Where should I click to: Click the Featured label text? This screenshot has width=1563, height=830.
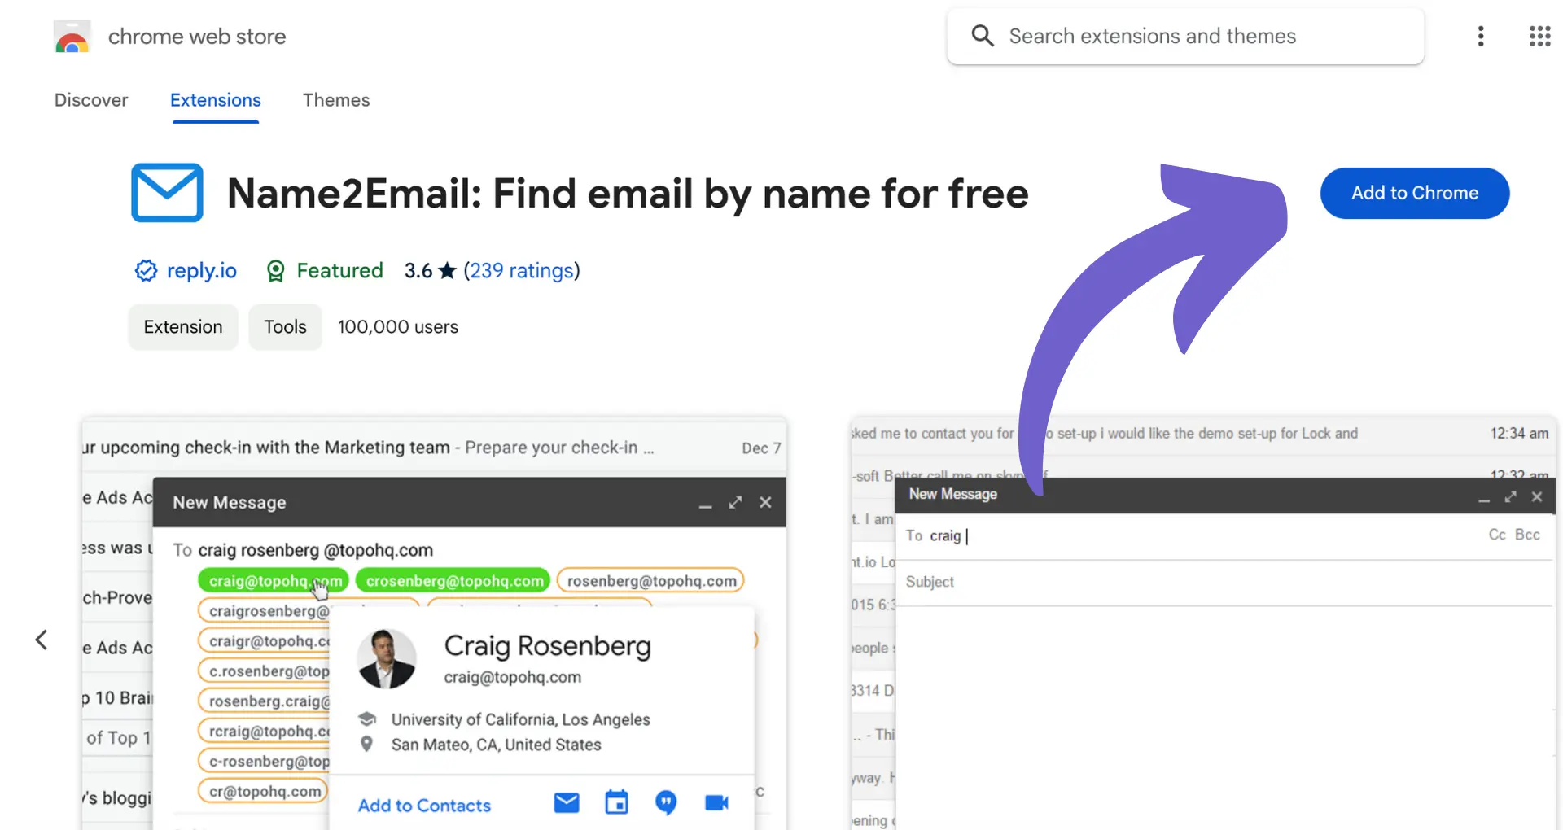pyautogui.click(x=339, y=270)
